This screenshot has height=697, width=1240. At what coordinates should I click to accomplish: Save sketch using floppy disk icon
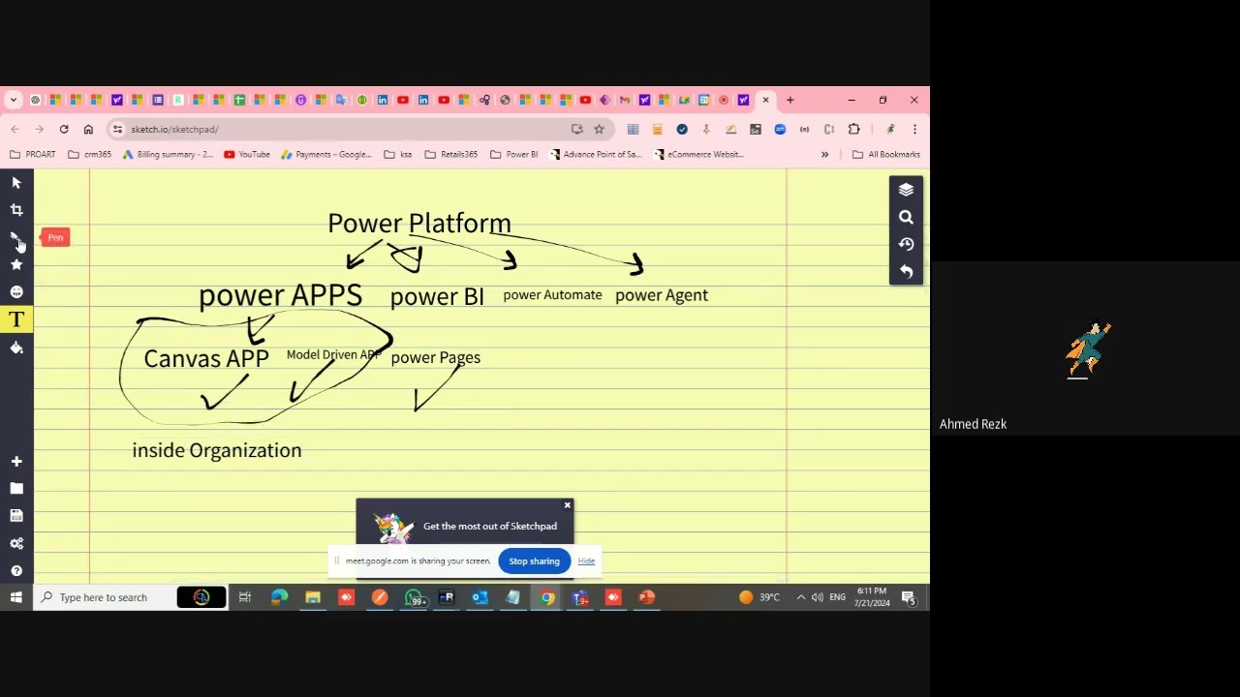16,516
